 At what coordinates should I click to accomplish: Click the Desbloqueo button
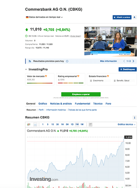pos(128,69)
